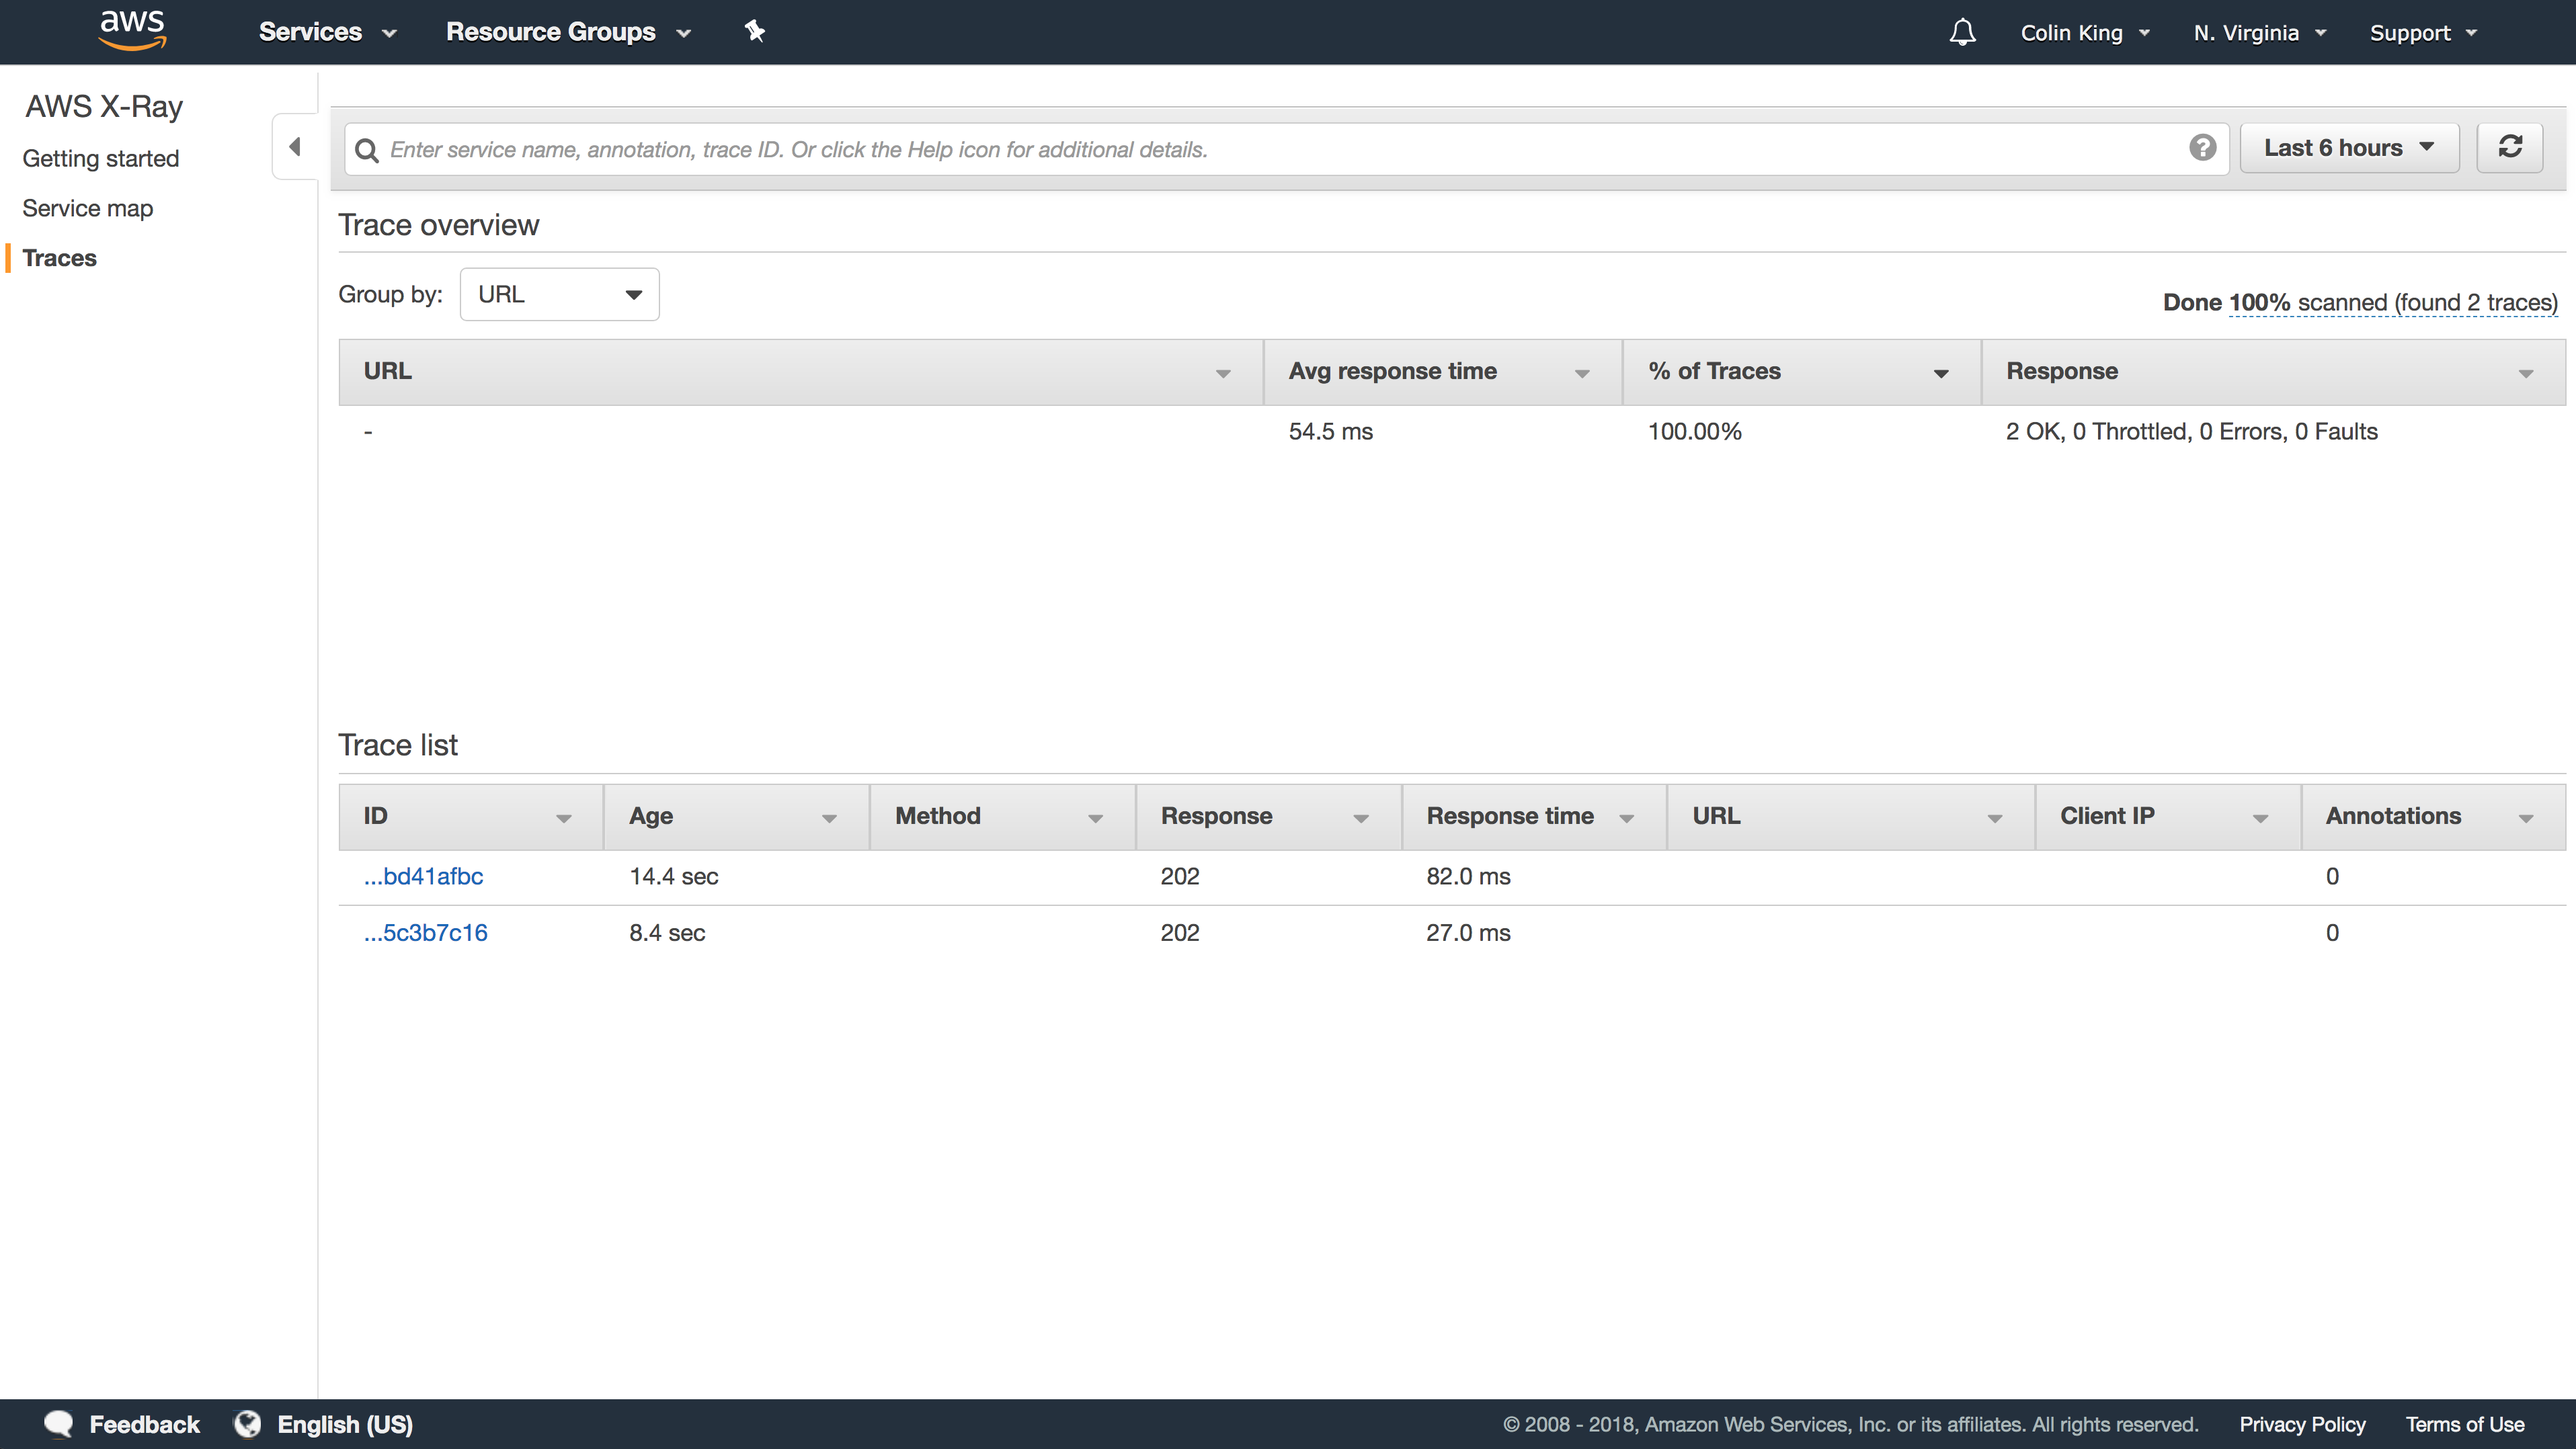The width and height of the screenshot is (2576, 1449).
Task: Expand the N. Virginia region dropdown
Action: [2259, 33]
